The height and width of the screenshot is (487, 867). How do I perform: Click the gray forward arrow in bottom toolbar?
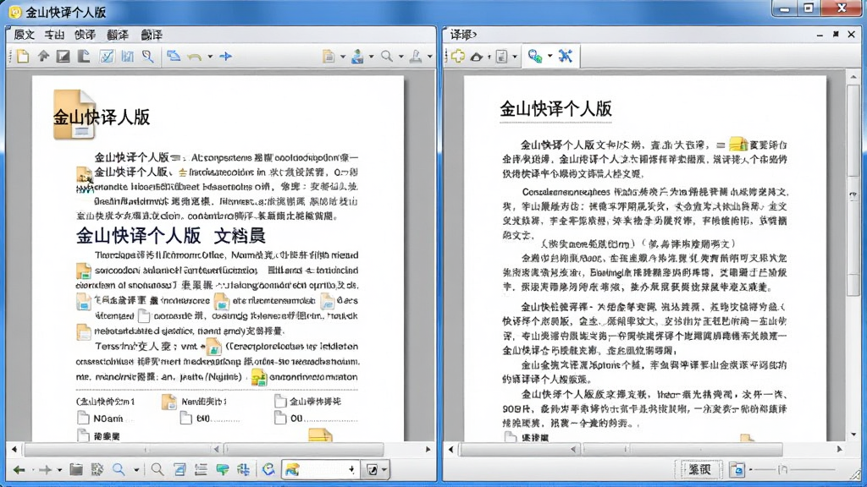click(x=46, y=470)
